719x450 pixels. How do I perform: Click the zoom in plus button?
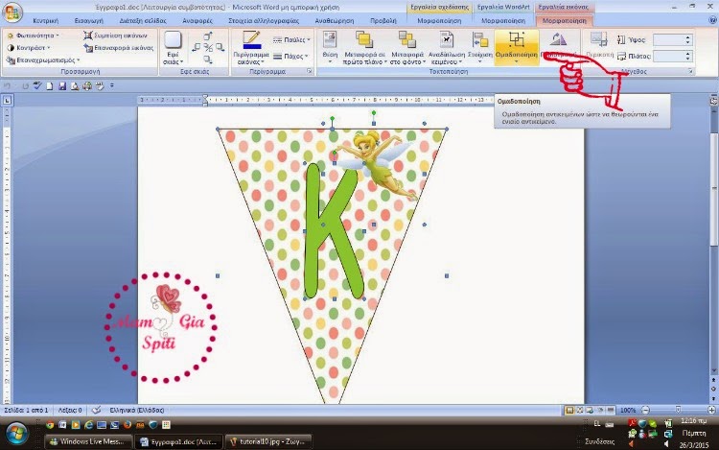coord(711,410)
